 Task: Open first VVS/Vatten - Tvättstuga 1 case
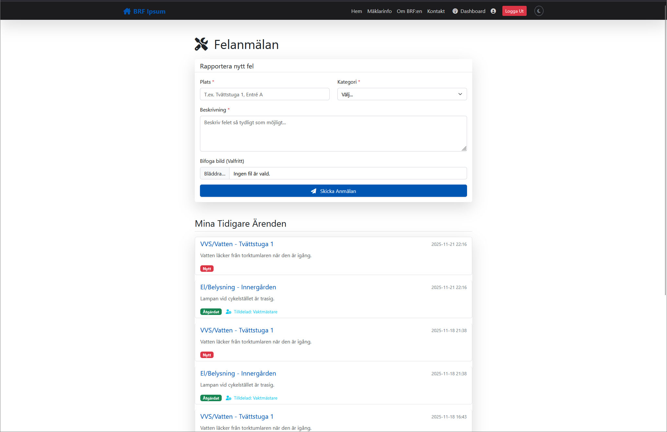(x=237, y=244)
